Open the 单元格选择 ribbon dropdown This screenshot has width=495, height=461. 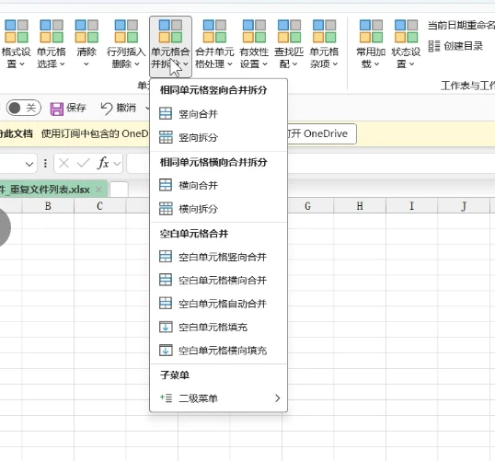[52, 44]
